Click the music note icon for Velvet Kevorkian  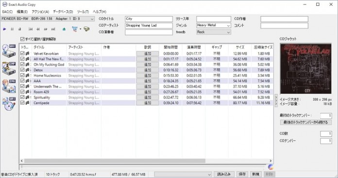[x=27, y=53]
